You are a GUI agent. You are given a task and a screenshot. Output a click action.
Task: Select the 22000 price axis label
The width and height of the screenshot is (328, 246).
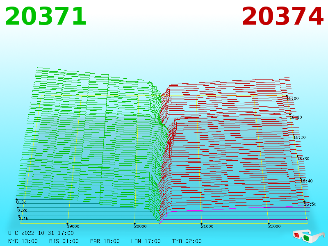[x=274, y=226]
